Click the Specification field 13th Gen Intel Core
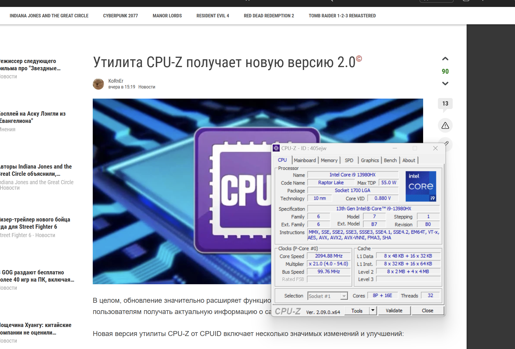This screenshot has width=515, height=349. click(374, 208)
